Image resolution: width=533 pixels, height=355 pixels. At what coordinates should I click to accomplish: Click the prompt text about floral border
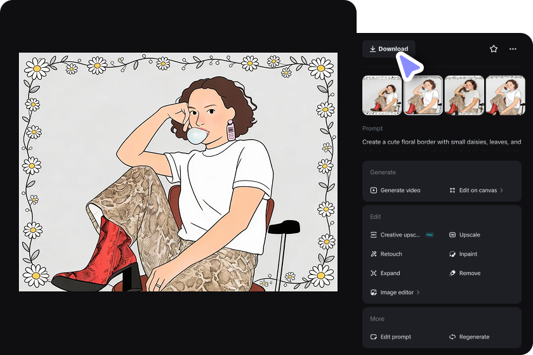tap(442, 142)
